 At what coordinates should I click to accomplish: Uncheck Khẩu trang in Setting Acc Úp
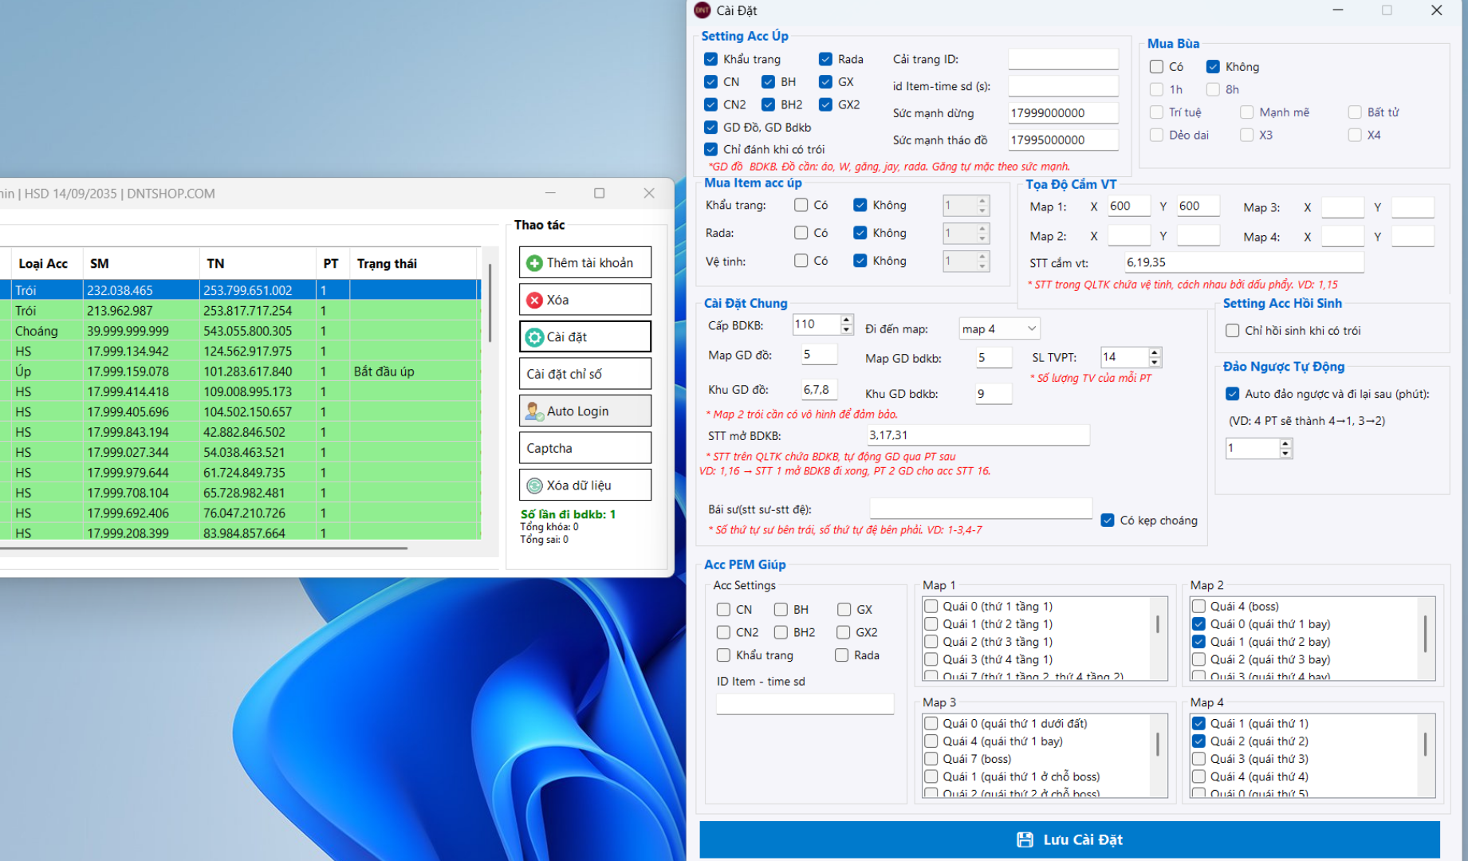(710, 59)
